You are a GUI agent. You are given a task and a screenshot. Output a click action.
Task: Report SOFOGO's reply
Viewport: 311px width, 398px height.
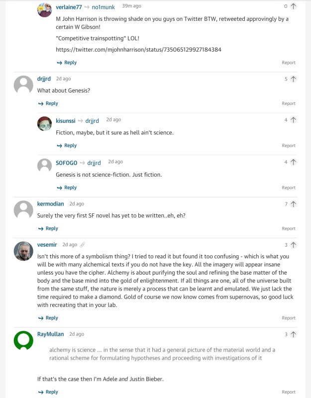pyautogui.click(x=289, y=188)
